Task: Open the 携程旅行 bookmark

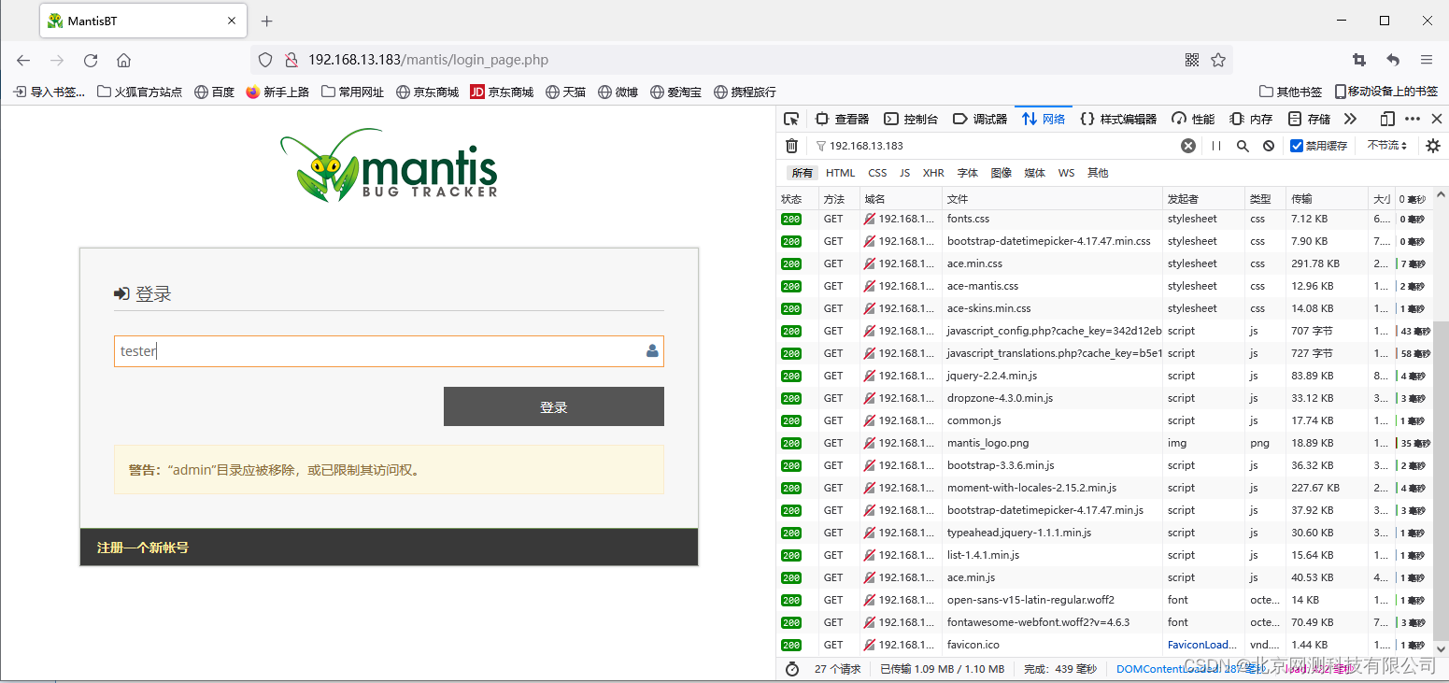Action: point(745,92)
